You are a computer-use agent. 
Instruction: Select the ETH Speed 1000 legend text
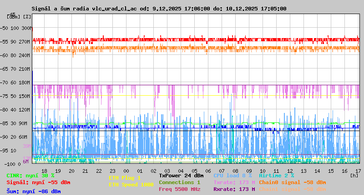(131, 185)
